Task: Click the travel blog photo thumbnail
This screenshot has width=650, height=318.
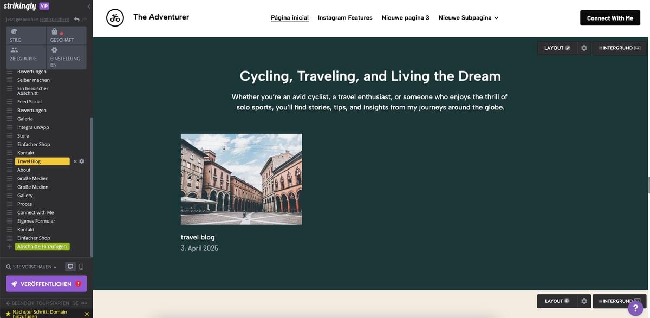Action: tap(242, 179)
